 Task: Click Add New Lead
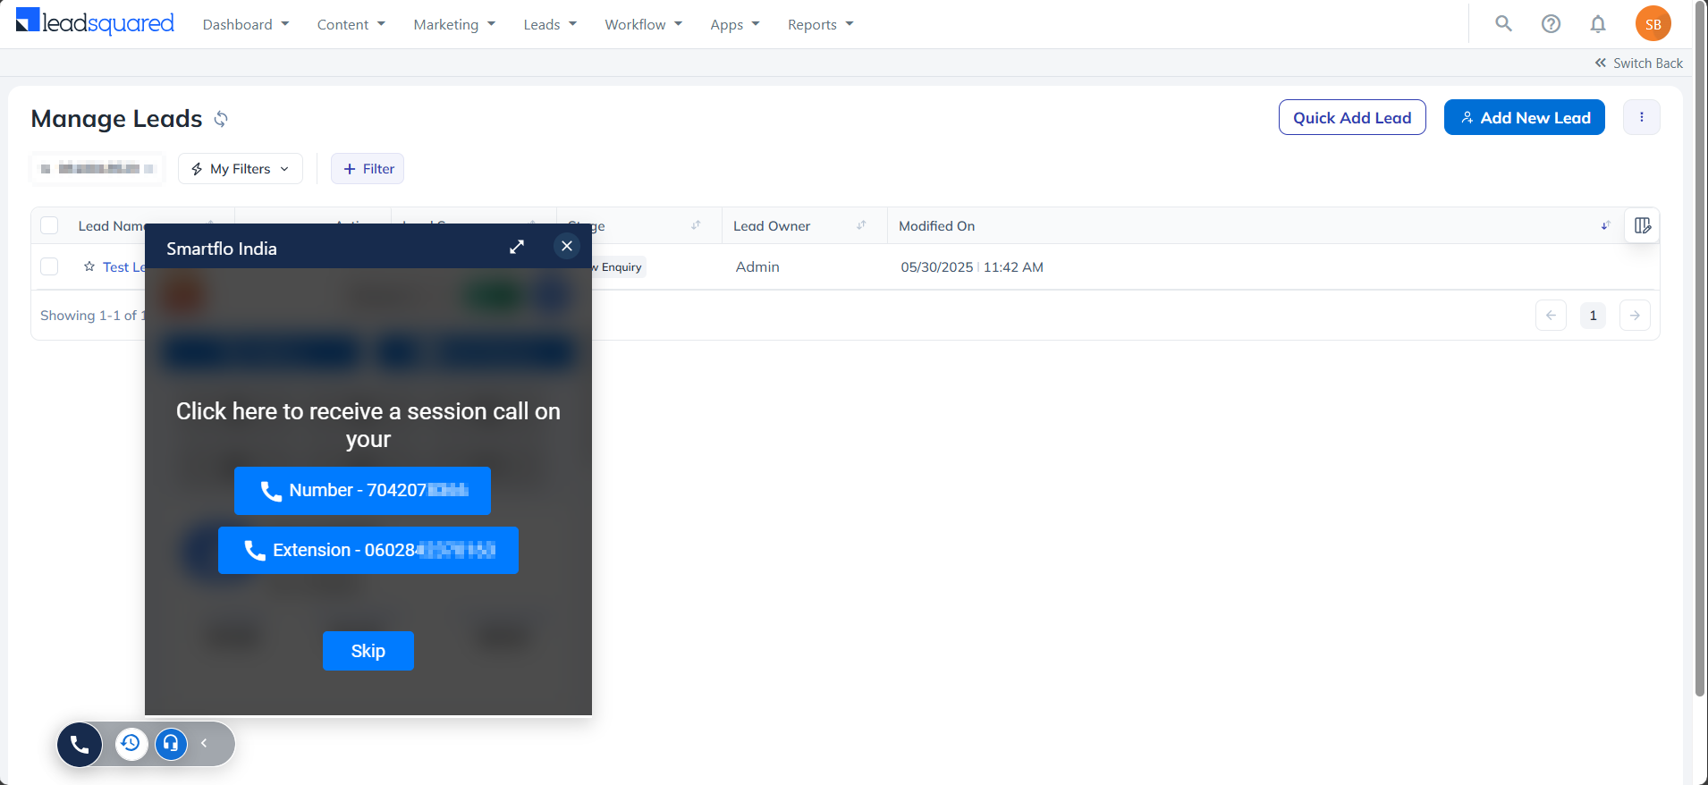1525,117
